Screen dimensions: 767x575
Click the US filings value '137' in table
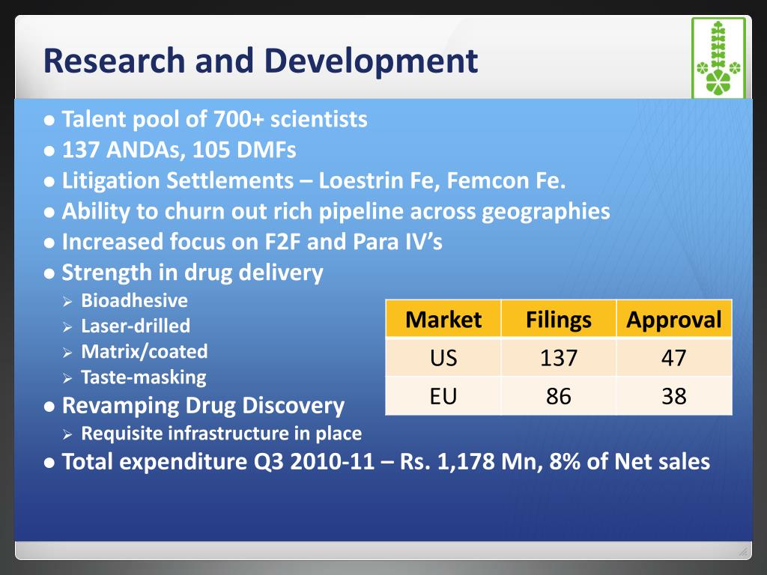click(x=559, y=357)
